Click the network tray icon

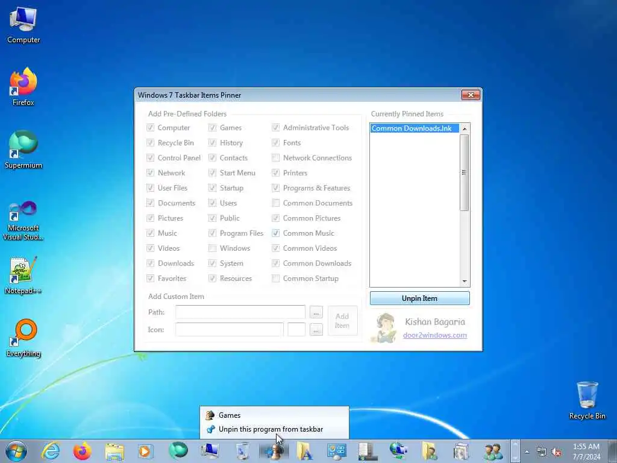pos(542,452)
